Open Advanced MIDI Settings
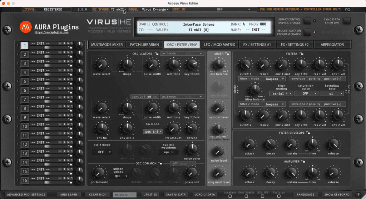366x199 pixels. (x=26, y=195)
